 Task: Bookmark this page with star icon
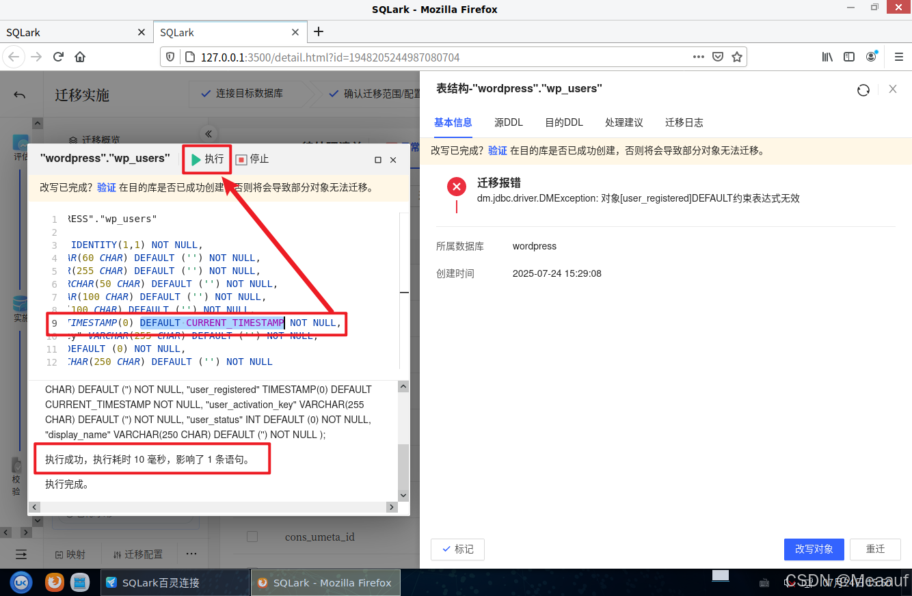click(737, 57)
